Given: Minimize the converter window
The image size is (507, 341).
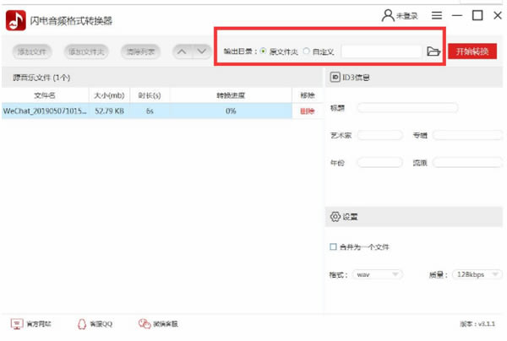Looking at the screenshot, I should click(x=457, y=15).
